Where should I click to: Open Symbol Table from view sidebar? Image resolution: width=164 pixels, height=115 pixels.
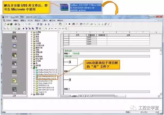[x=14, y=47]
